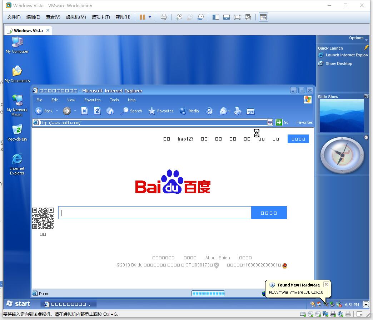This screenshot has width=373, height=320.
Task: Select the Windows Vista VM tab
Action: tap(28, 31)
